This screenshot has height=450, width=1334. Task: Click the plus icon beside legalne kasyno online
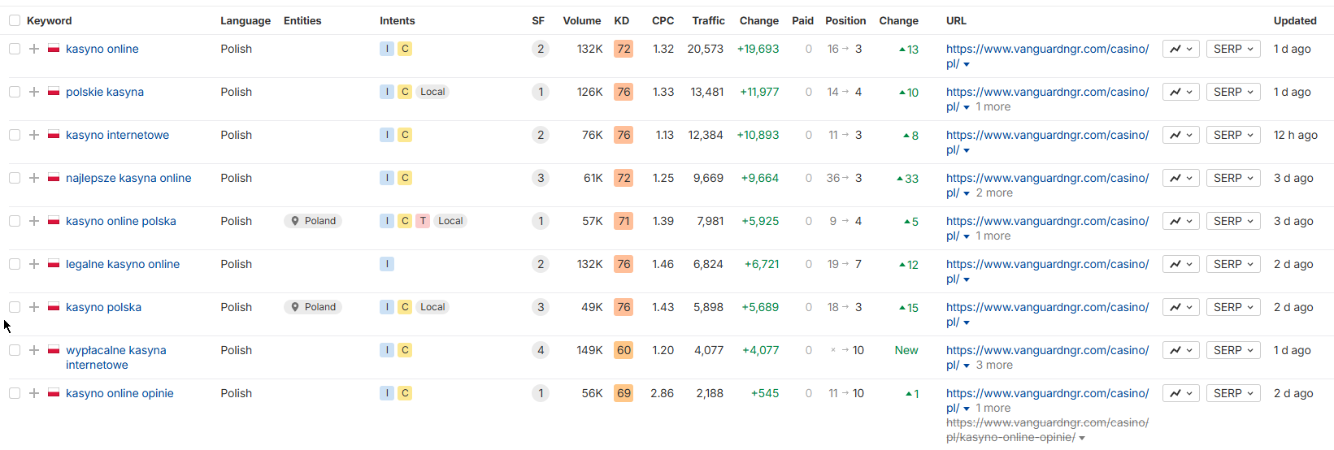pos(34,264)
